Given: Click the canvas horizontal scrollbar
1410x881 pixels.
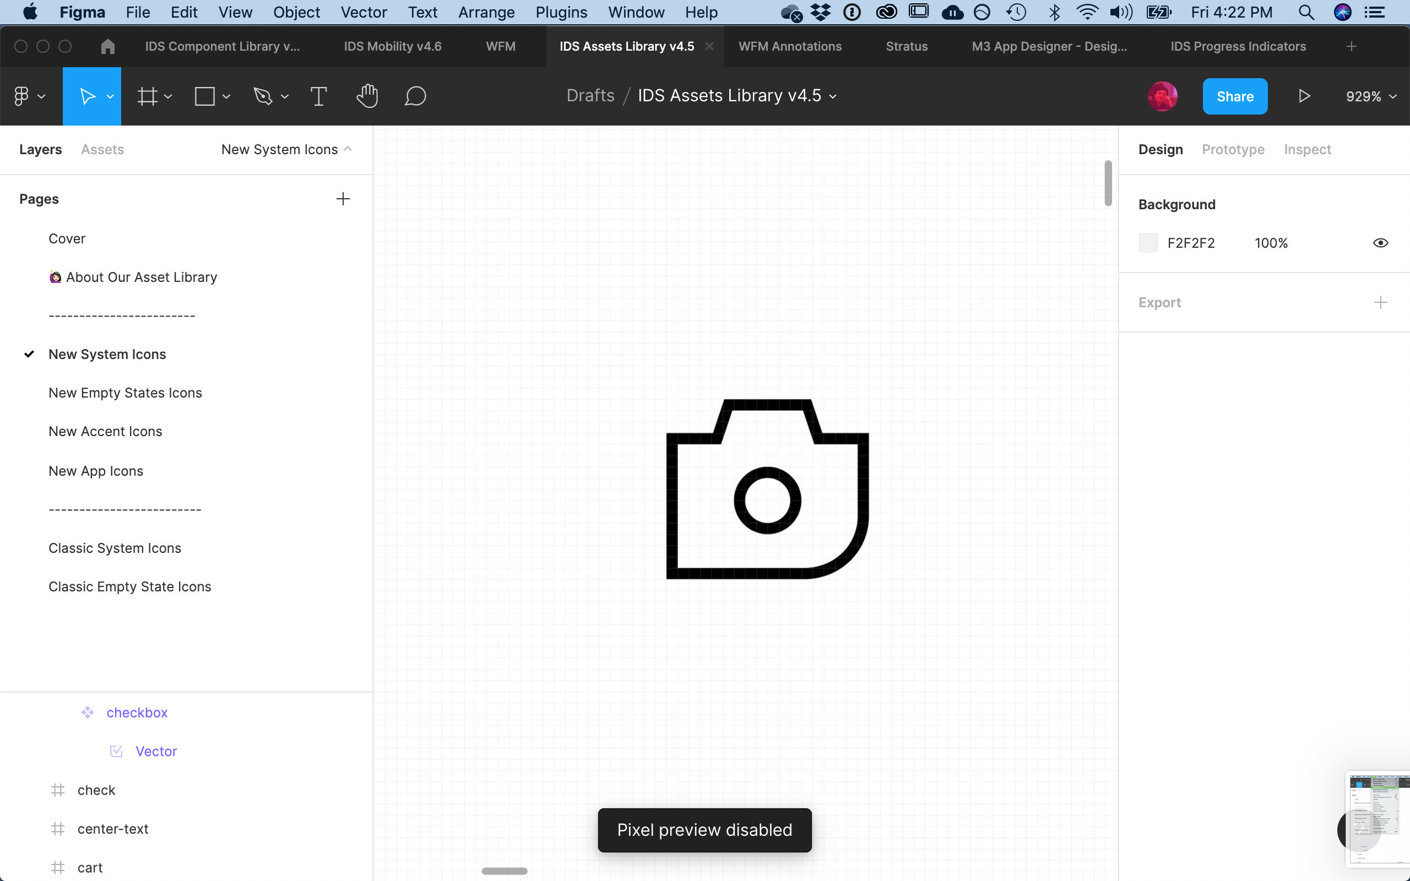Looking at the screenshot, I should tap(505, 871).
